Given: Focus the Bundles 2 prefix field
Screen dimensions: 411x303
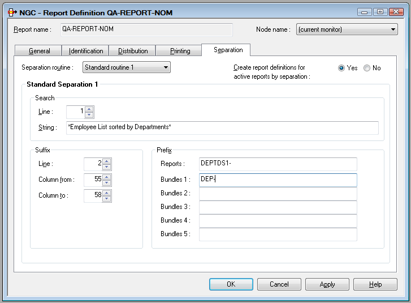Looking at the screenshot, I should 278,194.
